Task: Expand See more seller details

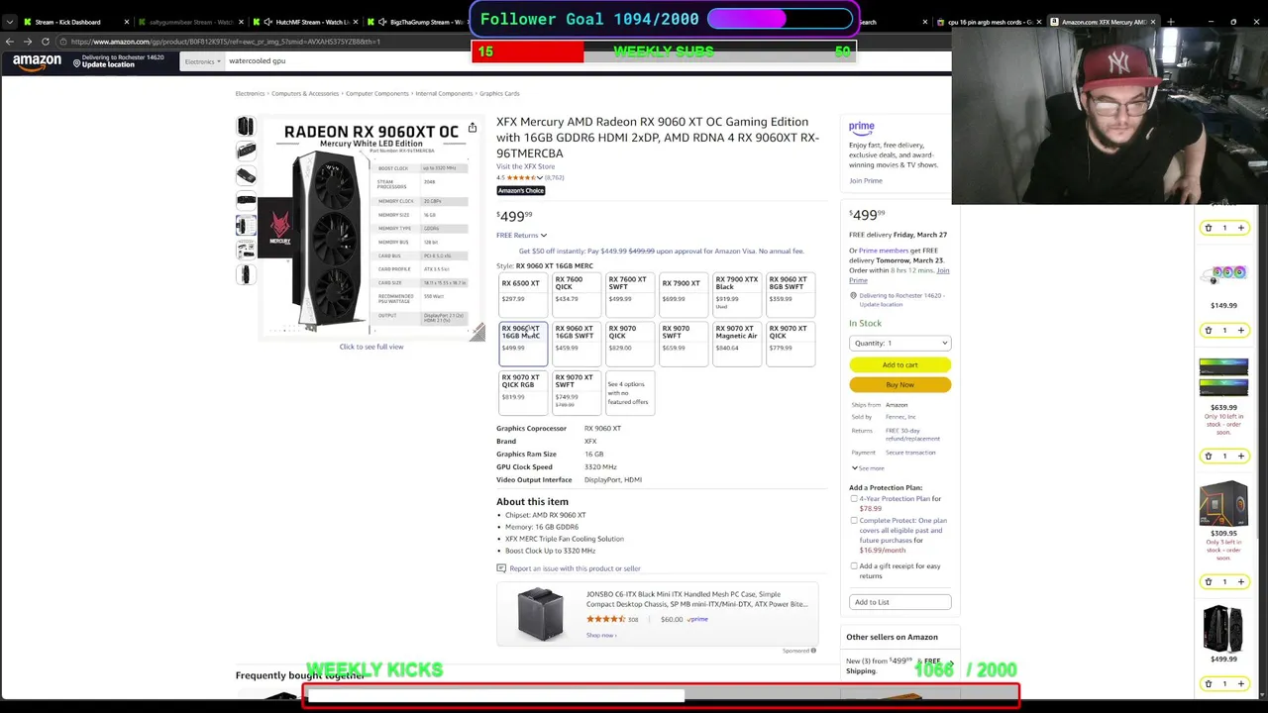Action: (x=868, y=468)
